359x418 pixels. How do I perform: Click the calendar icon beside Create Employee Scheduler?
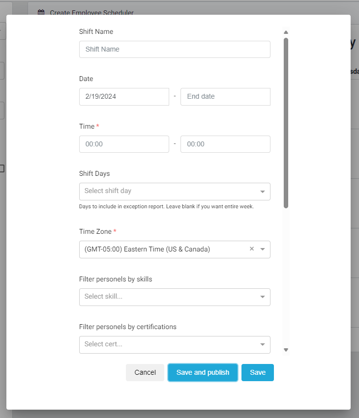pos(41,13)
